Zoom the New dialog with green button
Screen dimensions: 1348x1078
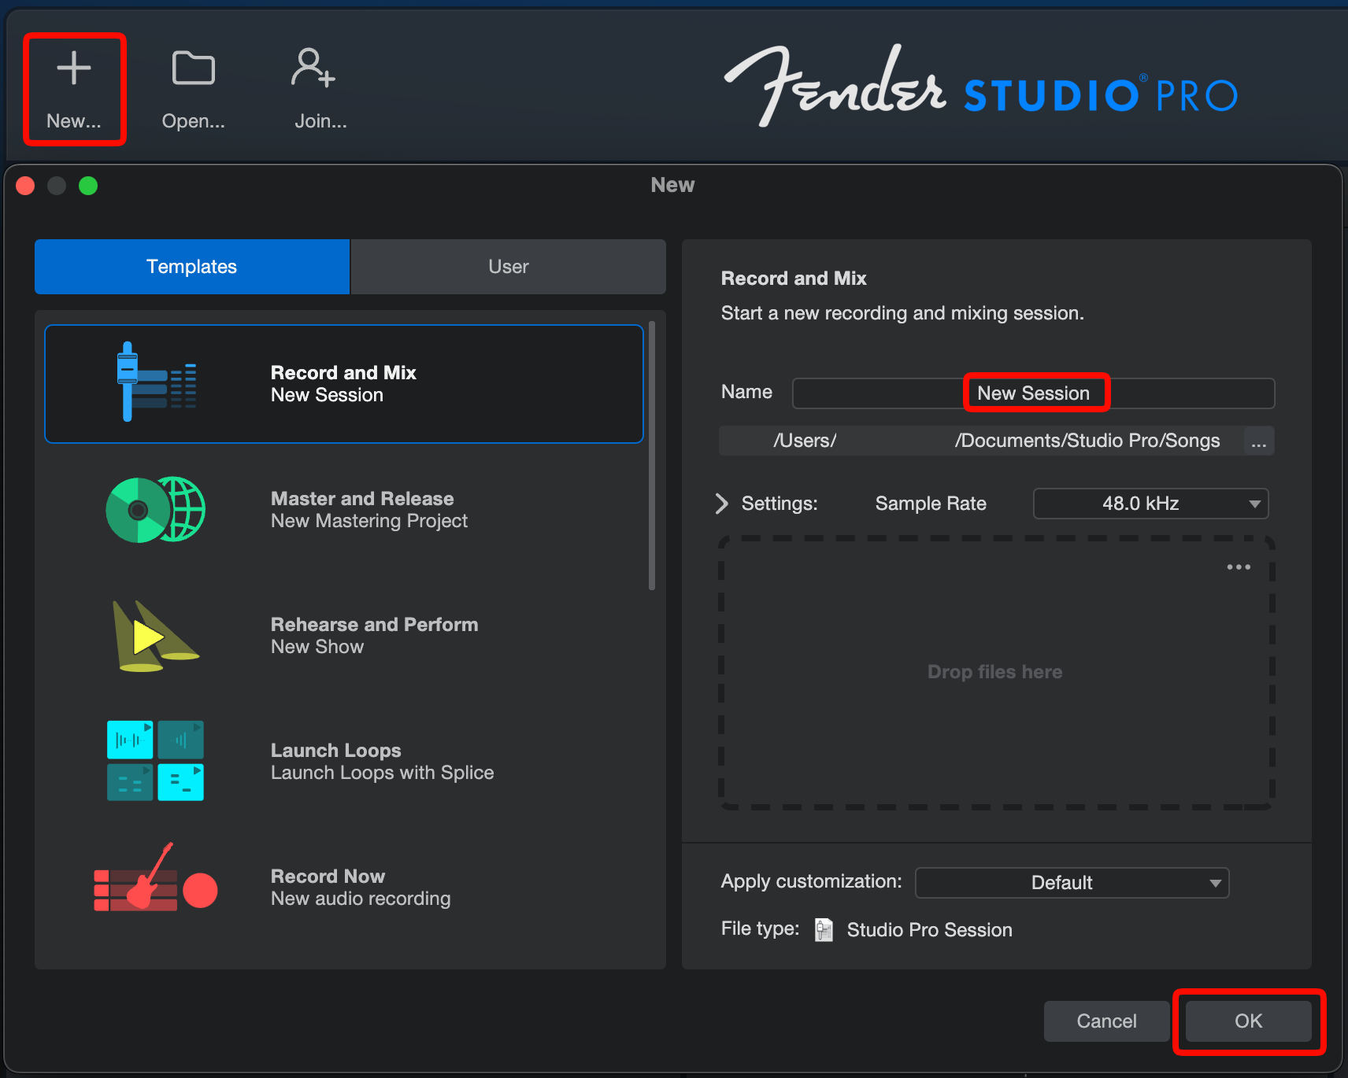point(88,186)
